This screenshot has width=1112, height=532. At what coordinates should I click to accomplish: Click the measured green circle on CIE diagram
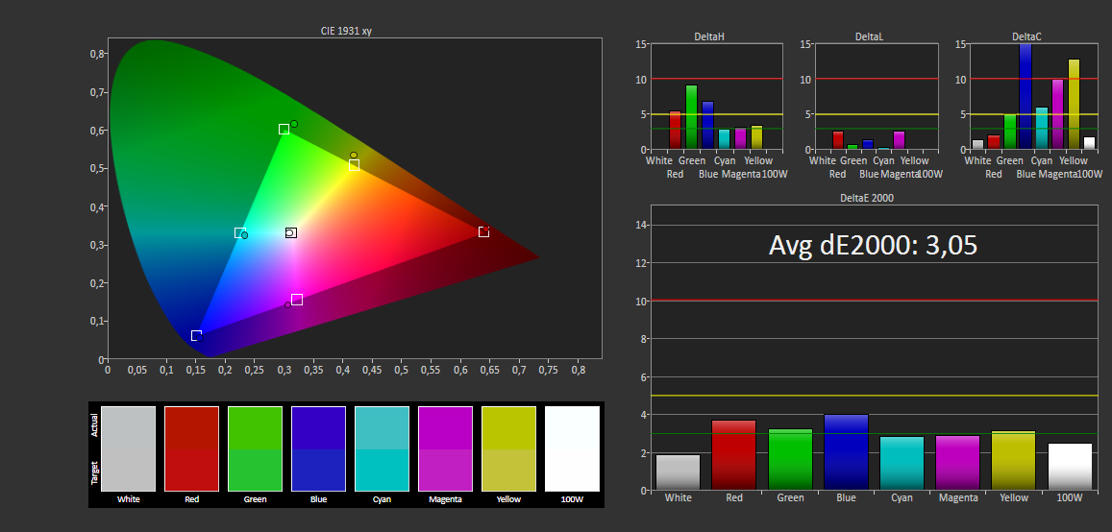coord(293,124)
